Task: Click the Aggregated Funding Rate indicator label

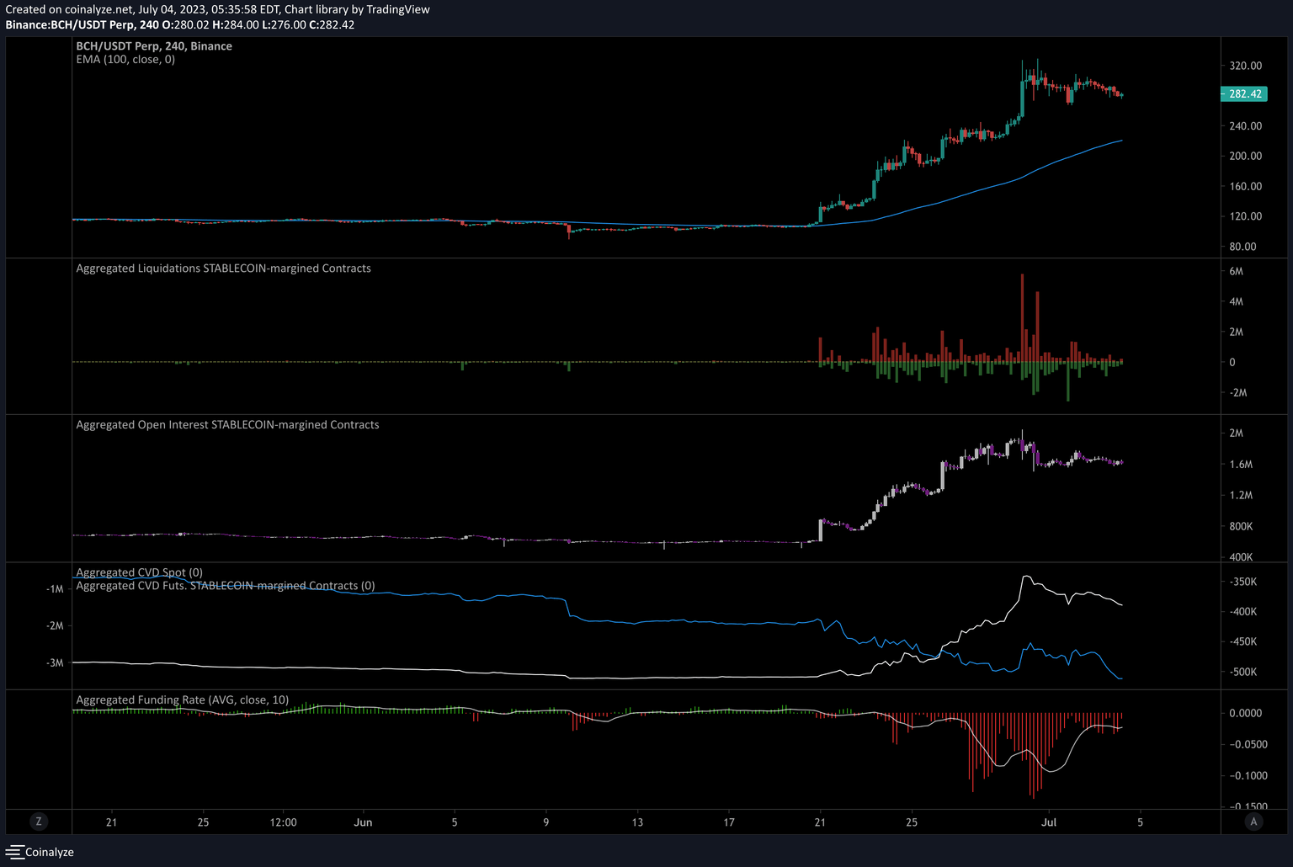Action: click(x=182, y=699)
